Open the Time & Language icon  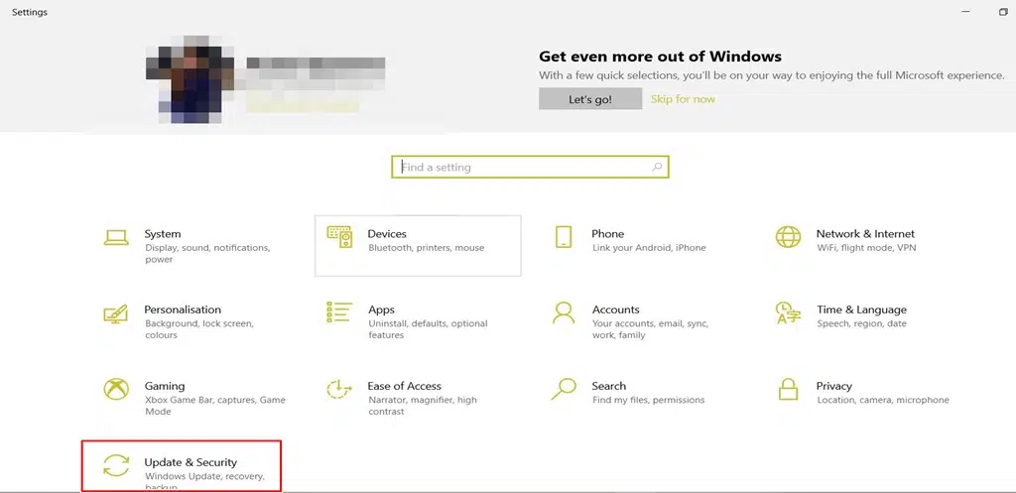click(788, 312)
